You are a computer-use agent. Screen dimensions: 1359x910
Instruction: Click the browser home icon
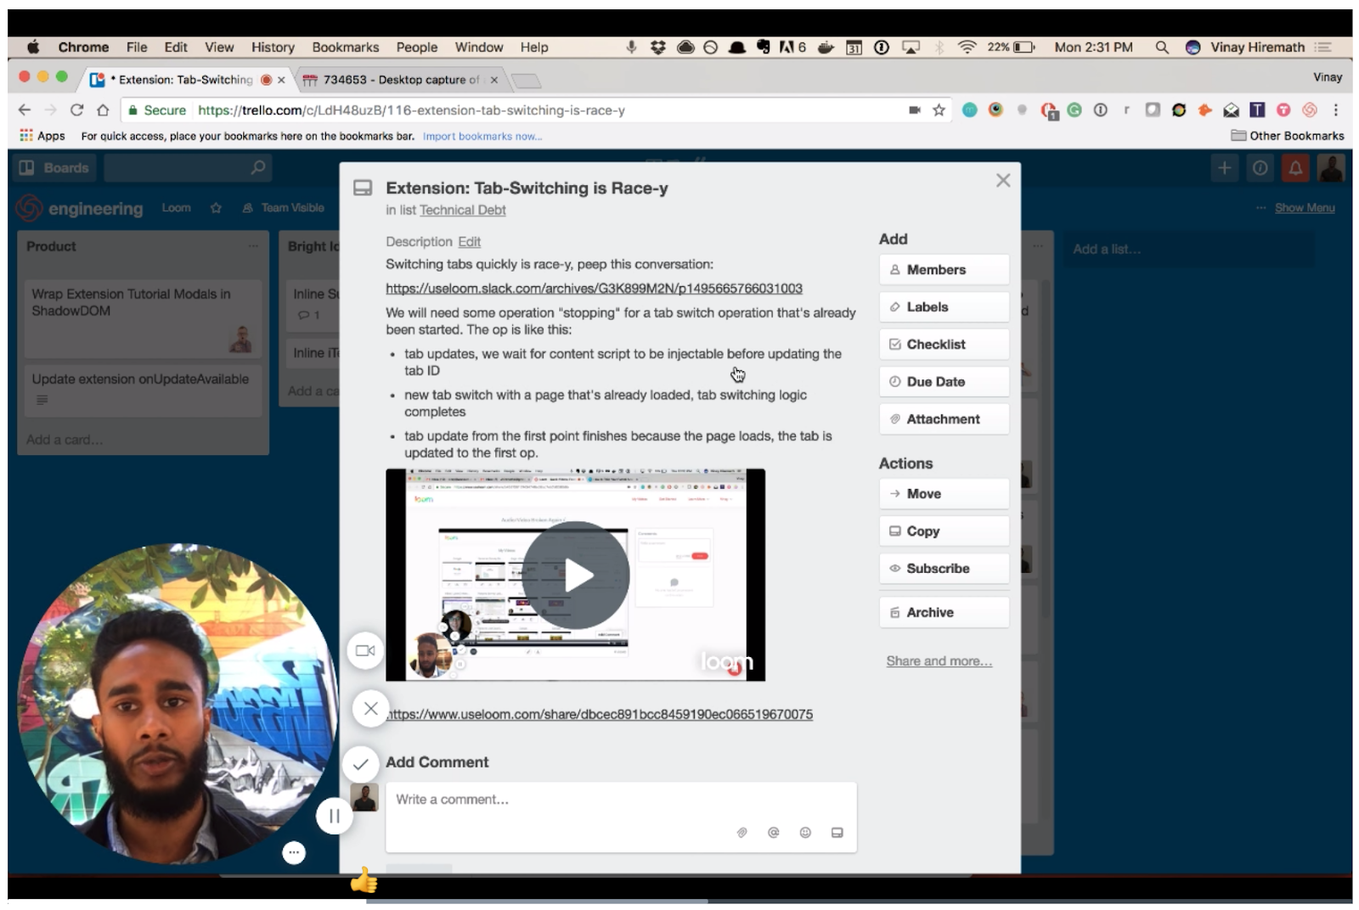[103, 110]
